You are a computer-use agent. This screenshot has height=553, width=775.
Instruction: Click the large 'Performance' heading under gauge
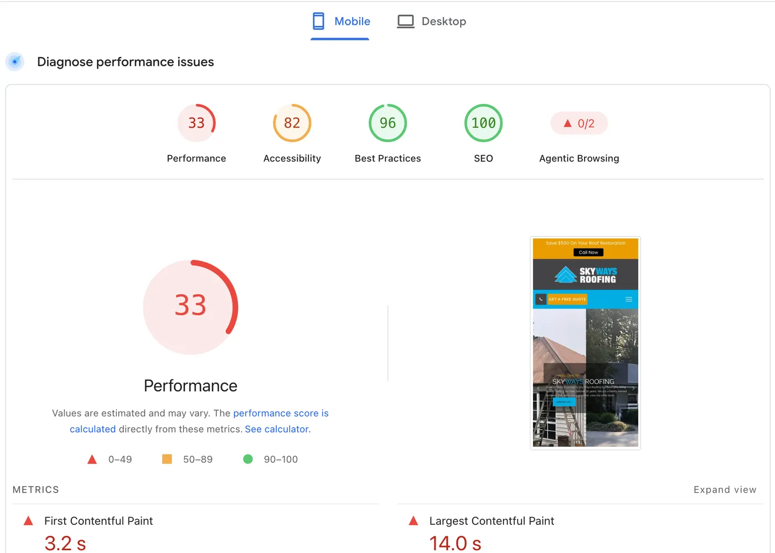(x=190, y=385)
